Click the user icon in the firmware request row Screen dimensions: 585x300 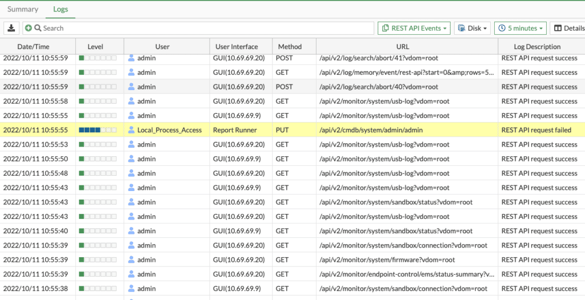click(x=131, y=260)
